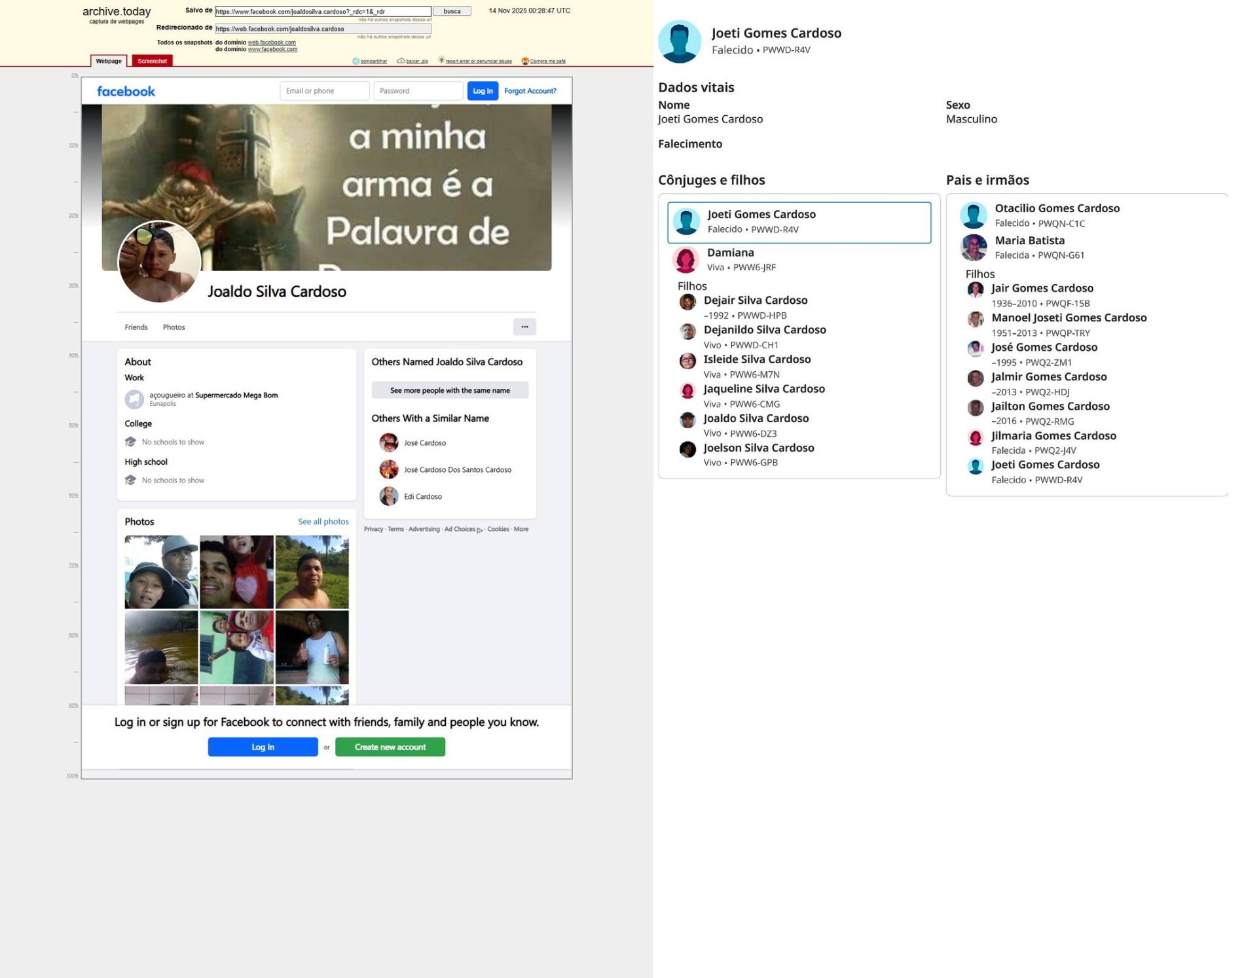The width and height of the screenshot is (1244, 978).
Task: Click the green Create new account button
Action: (x=390, y=747)
